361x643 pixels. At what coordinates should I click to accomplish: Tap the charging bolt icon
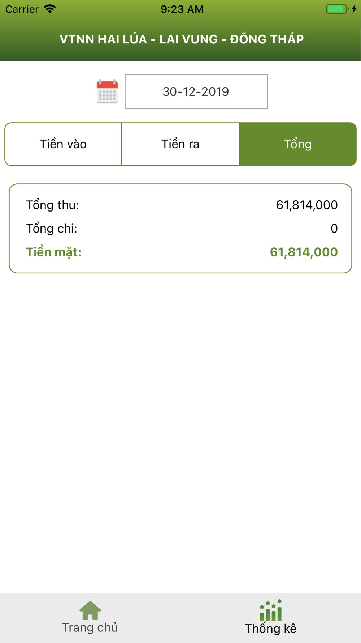coord(354,9)
